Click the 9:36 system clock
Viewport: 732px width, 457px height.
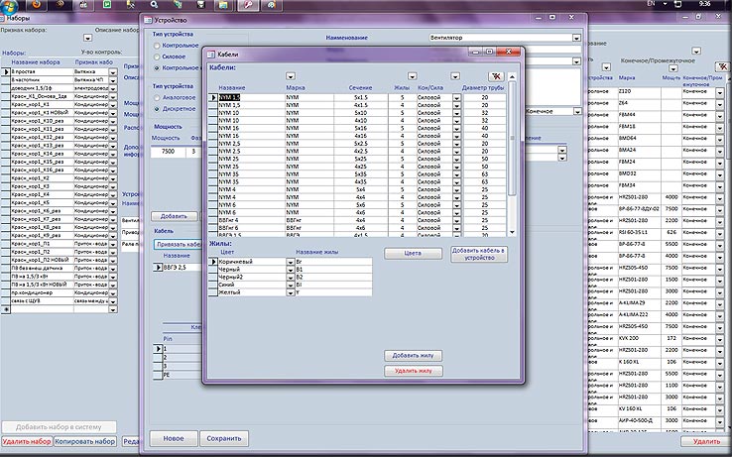point(705,4)
